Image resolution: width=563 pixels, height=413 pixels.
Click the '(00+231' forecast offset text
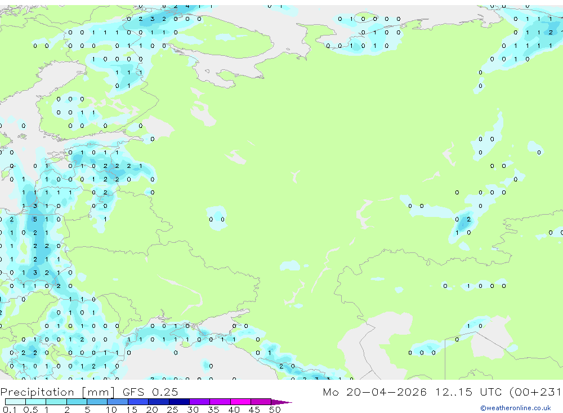tap(536, 392)
